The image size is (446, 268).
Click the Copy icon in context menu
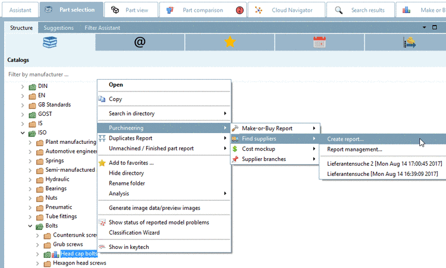(x=102, y=99)
